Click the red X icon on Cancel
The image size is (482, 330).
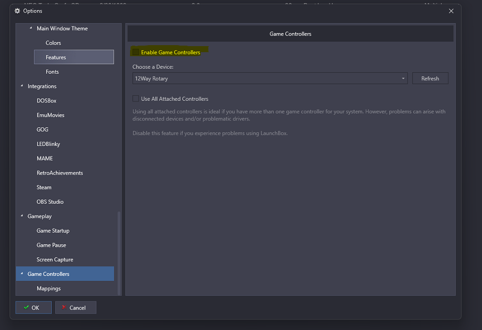point(64,307)
